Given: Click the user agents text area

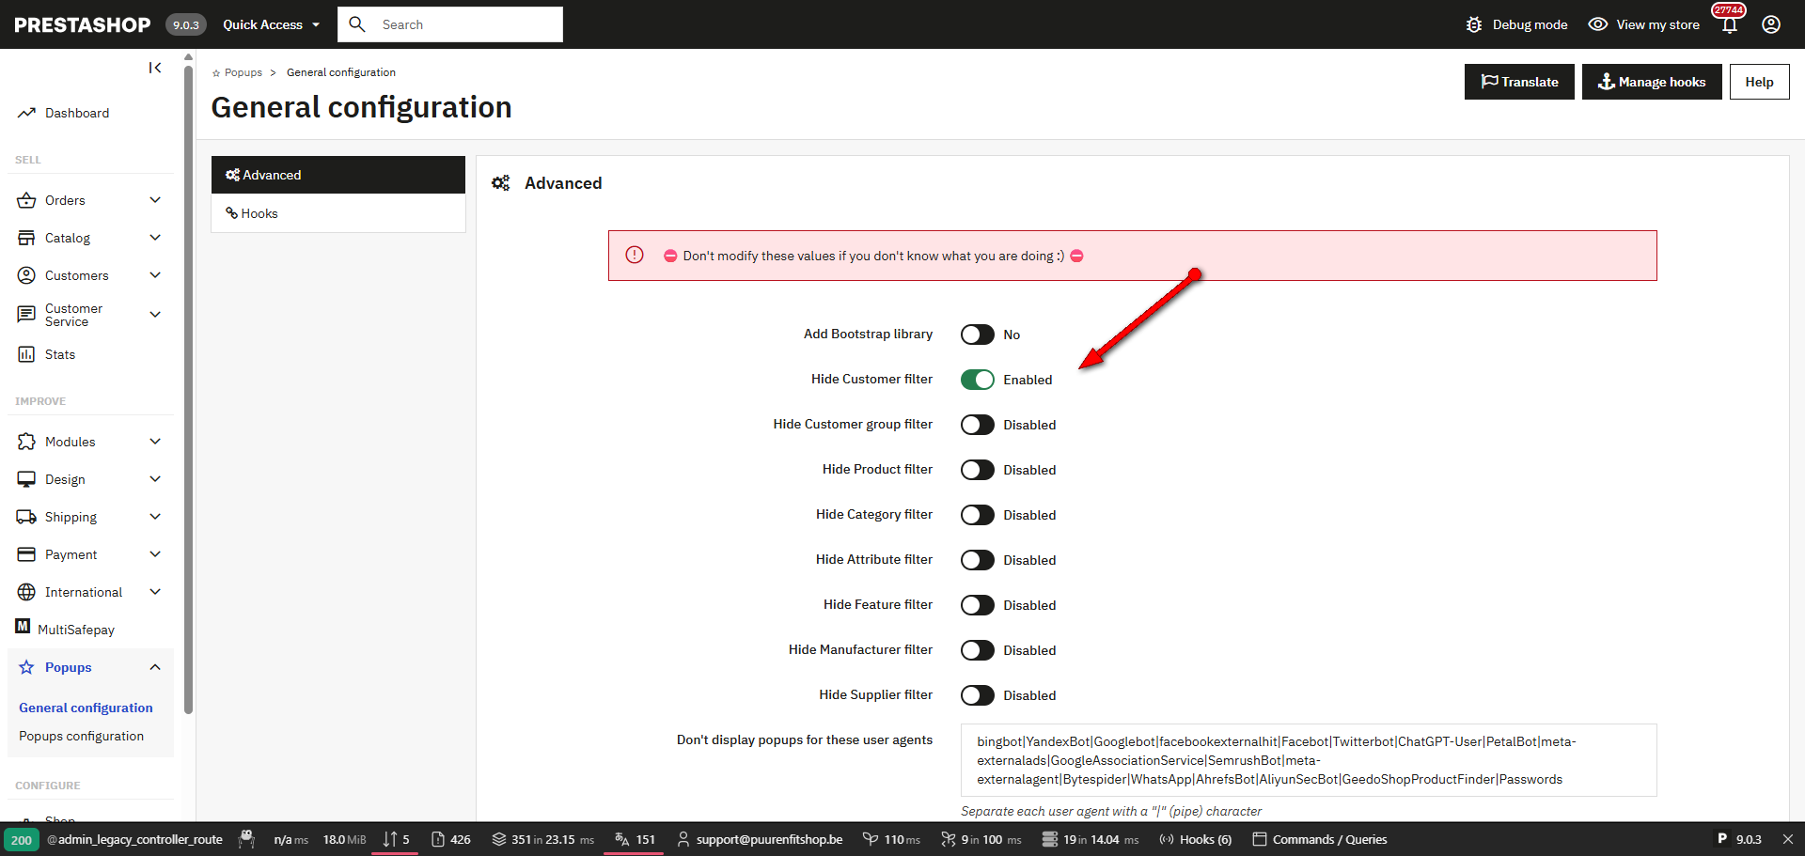Looking at the screenshot, I should click(x=1309, y=760).
